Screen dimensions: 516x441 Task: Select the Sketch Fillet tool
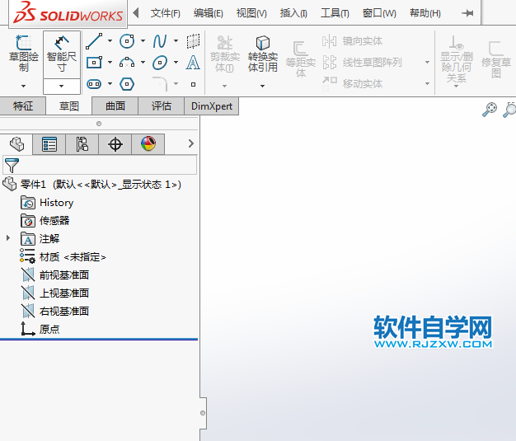point(160,83)
